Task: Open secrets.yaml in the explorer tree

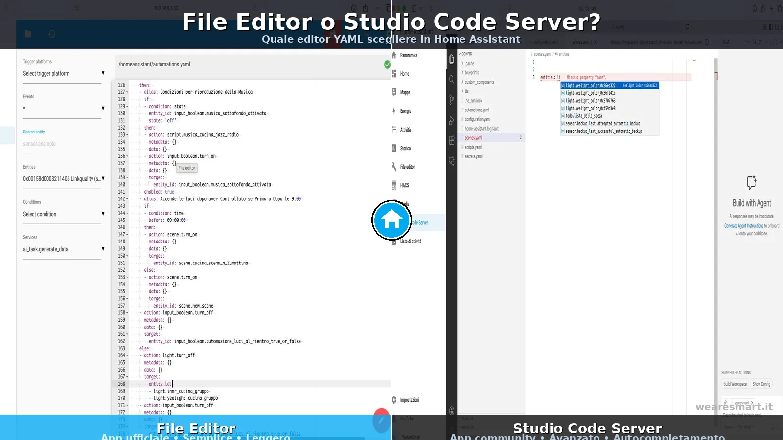Action: 491,156
